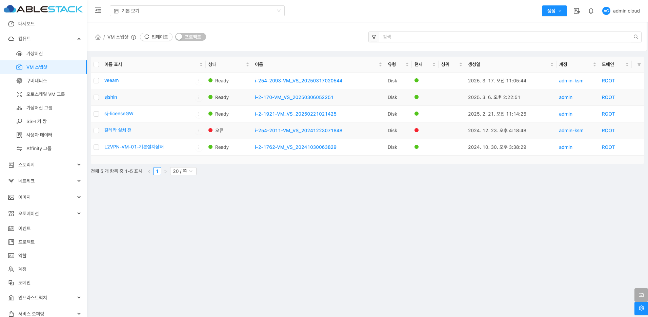Open the settings gear button at bottom right
Image resolution: width=648 pixels, height=317 pixels.
click(641, 308)
